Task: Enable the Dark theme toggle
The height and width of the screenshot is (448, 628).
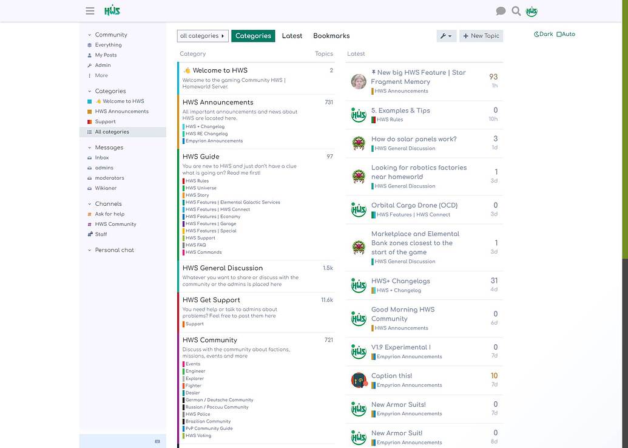Action: click(x=543, y=35)
